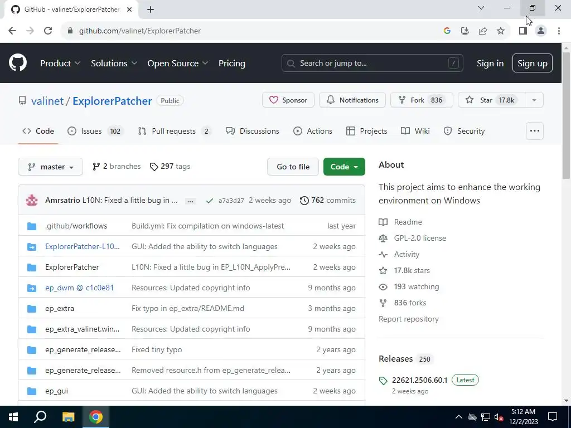Bookmark this page with the star icon
The width and height of the screenshot is (571, 428).
[501, 31]
